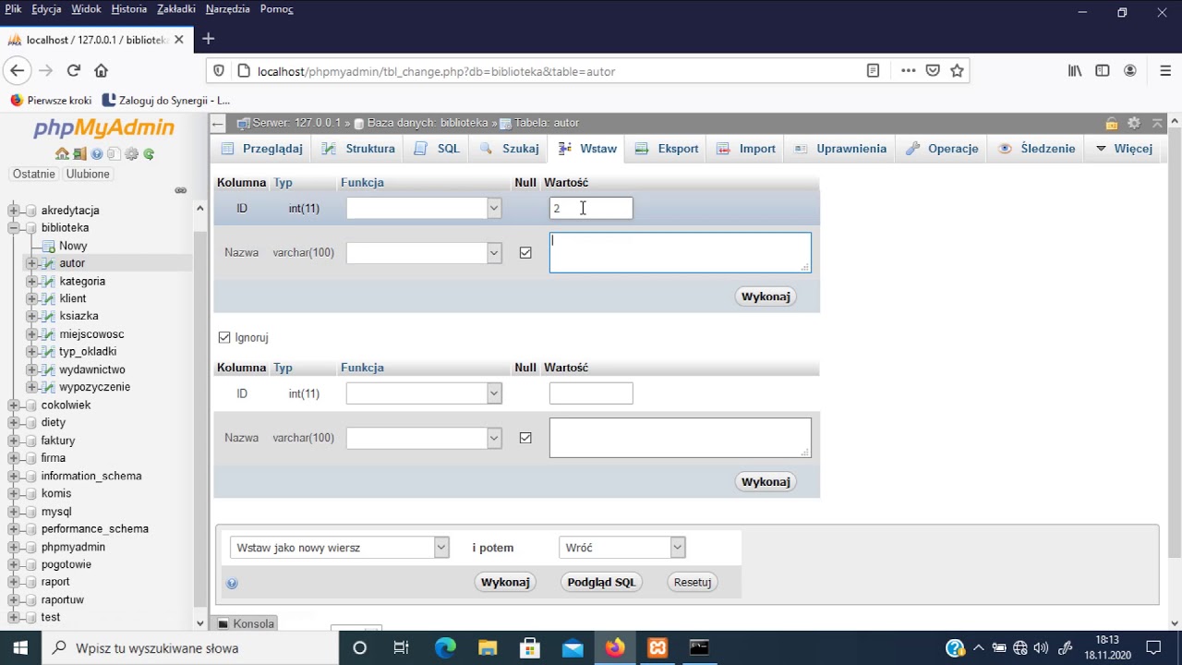
Task: Open navigation panel settings gear icon
Action: 131,154
